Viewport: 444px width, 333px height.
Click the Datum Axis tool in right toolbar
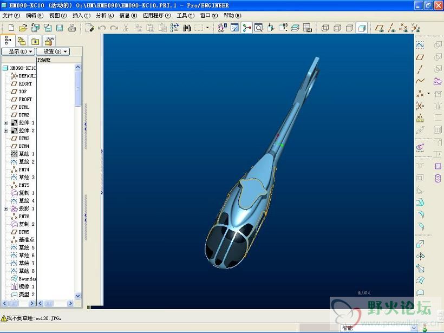420,69
